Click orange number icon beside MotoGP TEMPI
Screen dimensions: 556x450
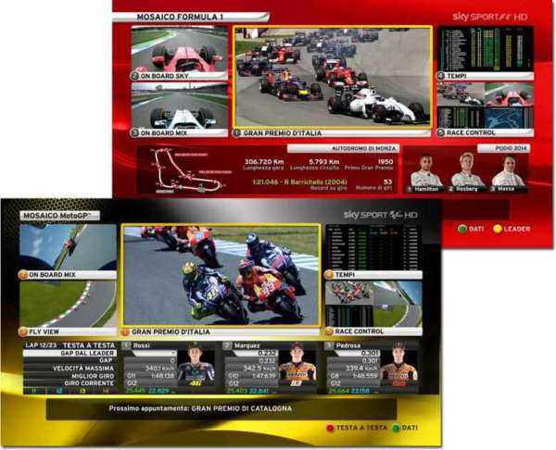329,275
